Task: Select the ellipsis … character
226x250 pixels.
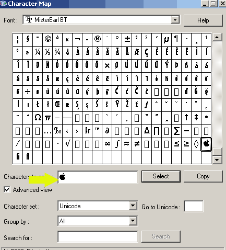Action: [x=47, y=131]
